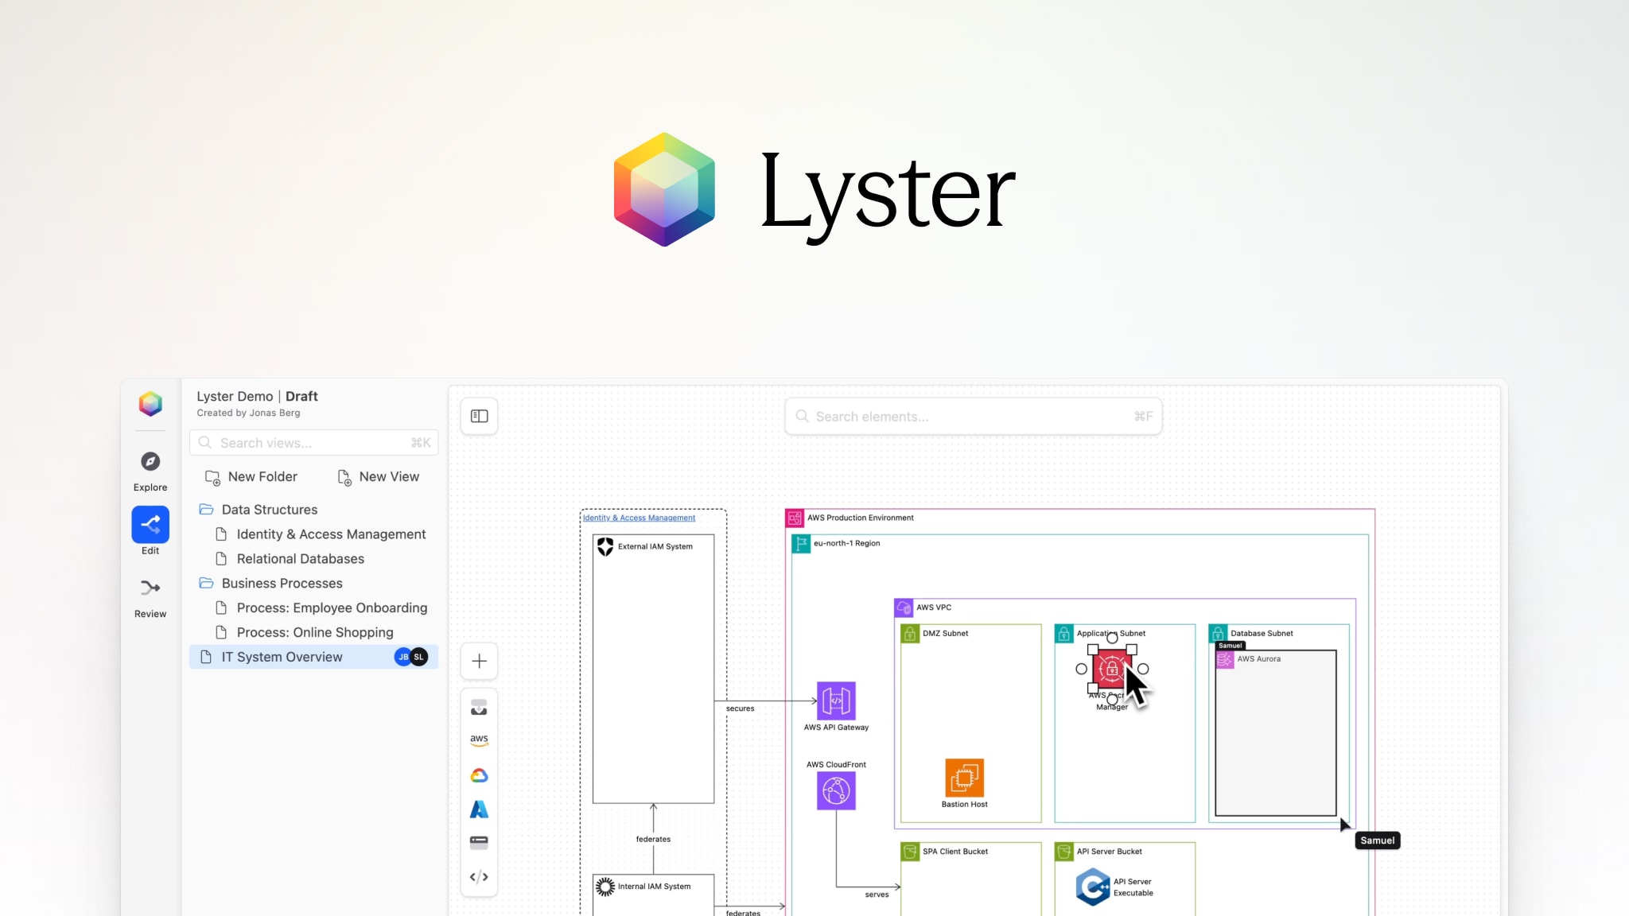Click the 'DMZ Subnet' label
This screenshot has height=916, width=1629.
coord(945,634)
